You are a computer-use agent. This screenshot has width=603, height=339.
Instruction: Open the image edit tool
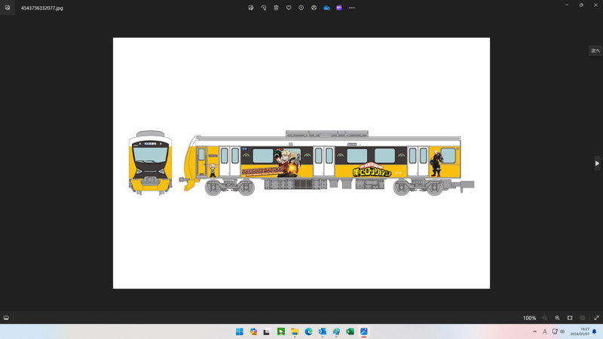tap(251, 8)
